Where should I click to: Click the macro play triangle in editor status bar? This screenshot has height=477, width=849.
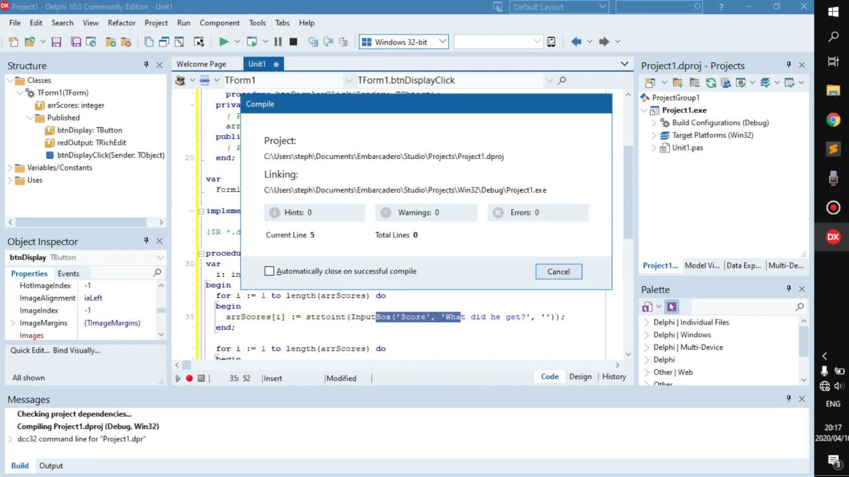tap(177, 378)
